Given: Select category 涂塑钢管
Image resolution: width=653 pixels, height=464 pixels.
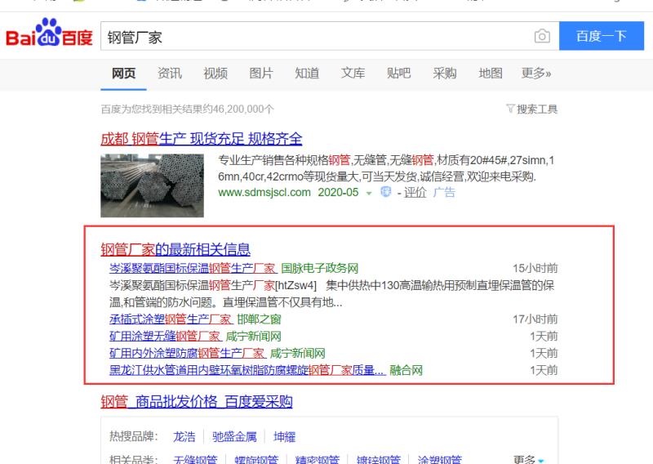Looking at the screenshot, I should 440,460.
